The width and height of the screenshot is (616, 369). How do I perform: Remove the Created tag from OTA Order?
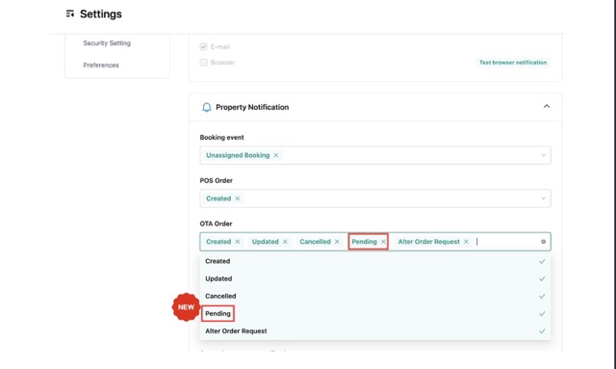[x=238, y=242]
